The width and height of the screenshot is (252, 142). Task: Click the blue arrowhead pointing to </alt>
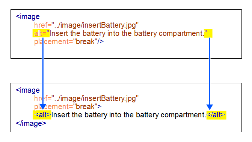click(210, 107)
